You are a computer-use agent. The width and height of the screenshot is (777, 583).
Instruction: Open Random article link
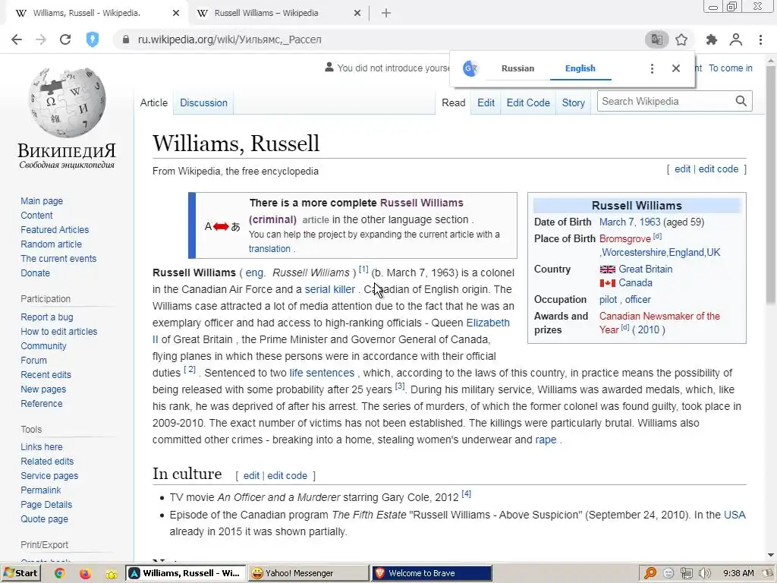coord(51,244)
